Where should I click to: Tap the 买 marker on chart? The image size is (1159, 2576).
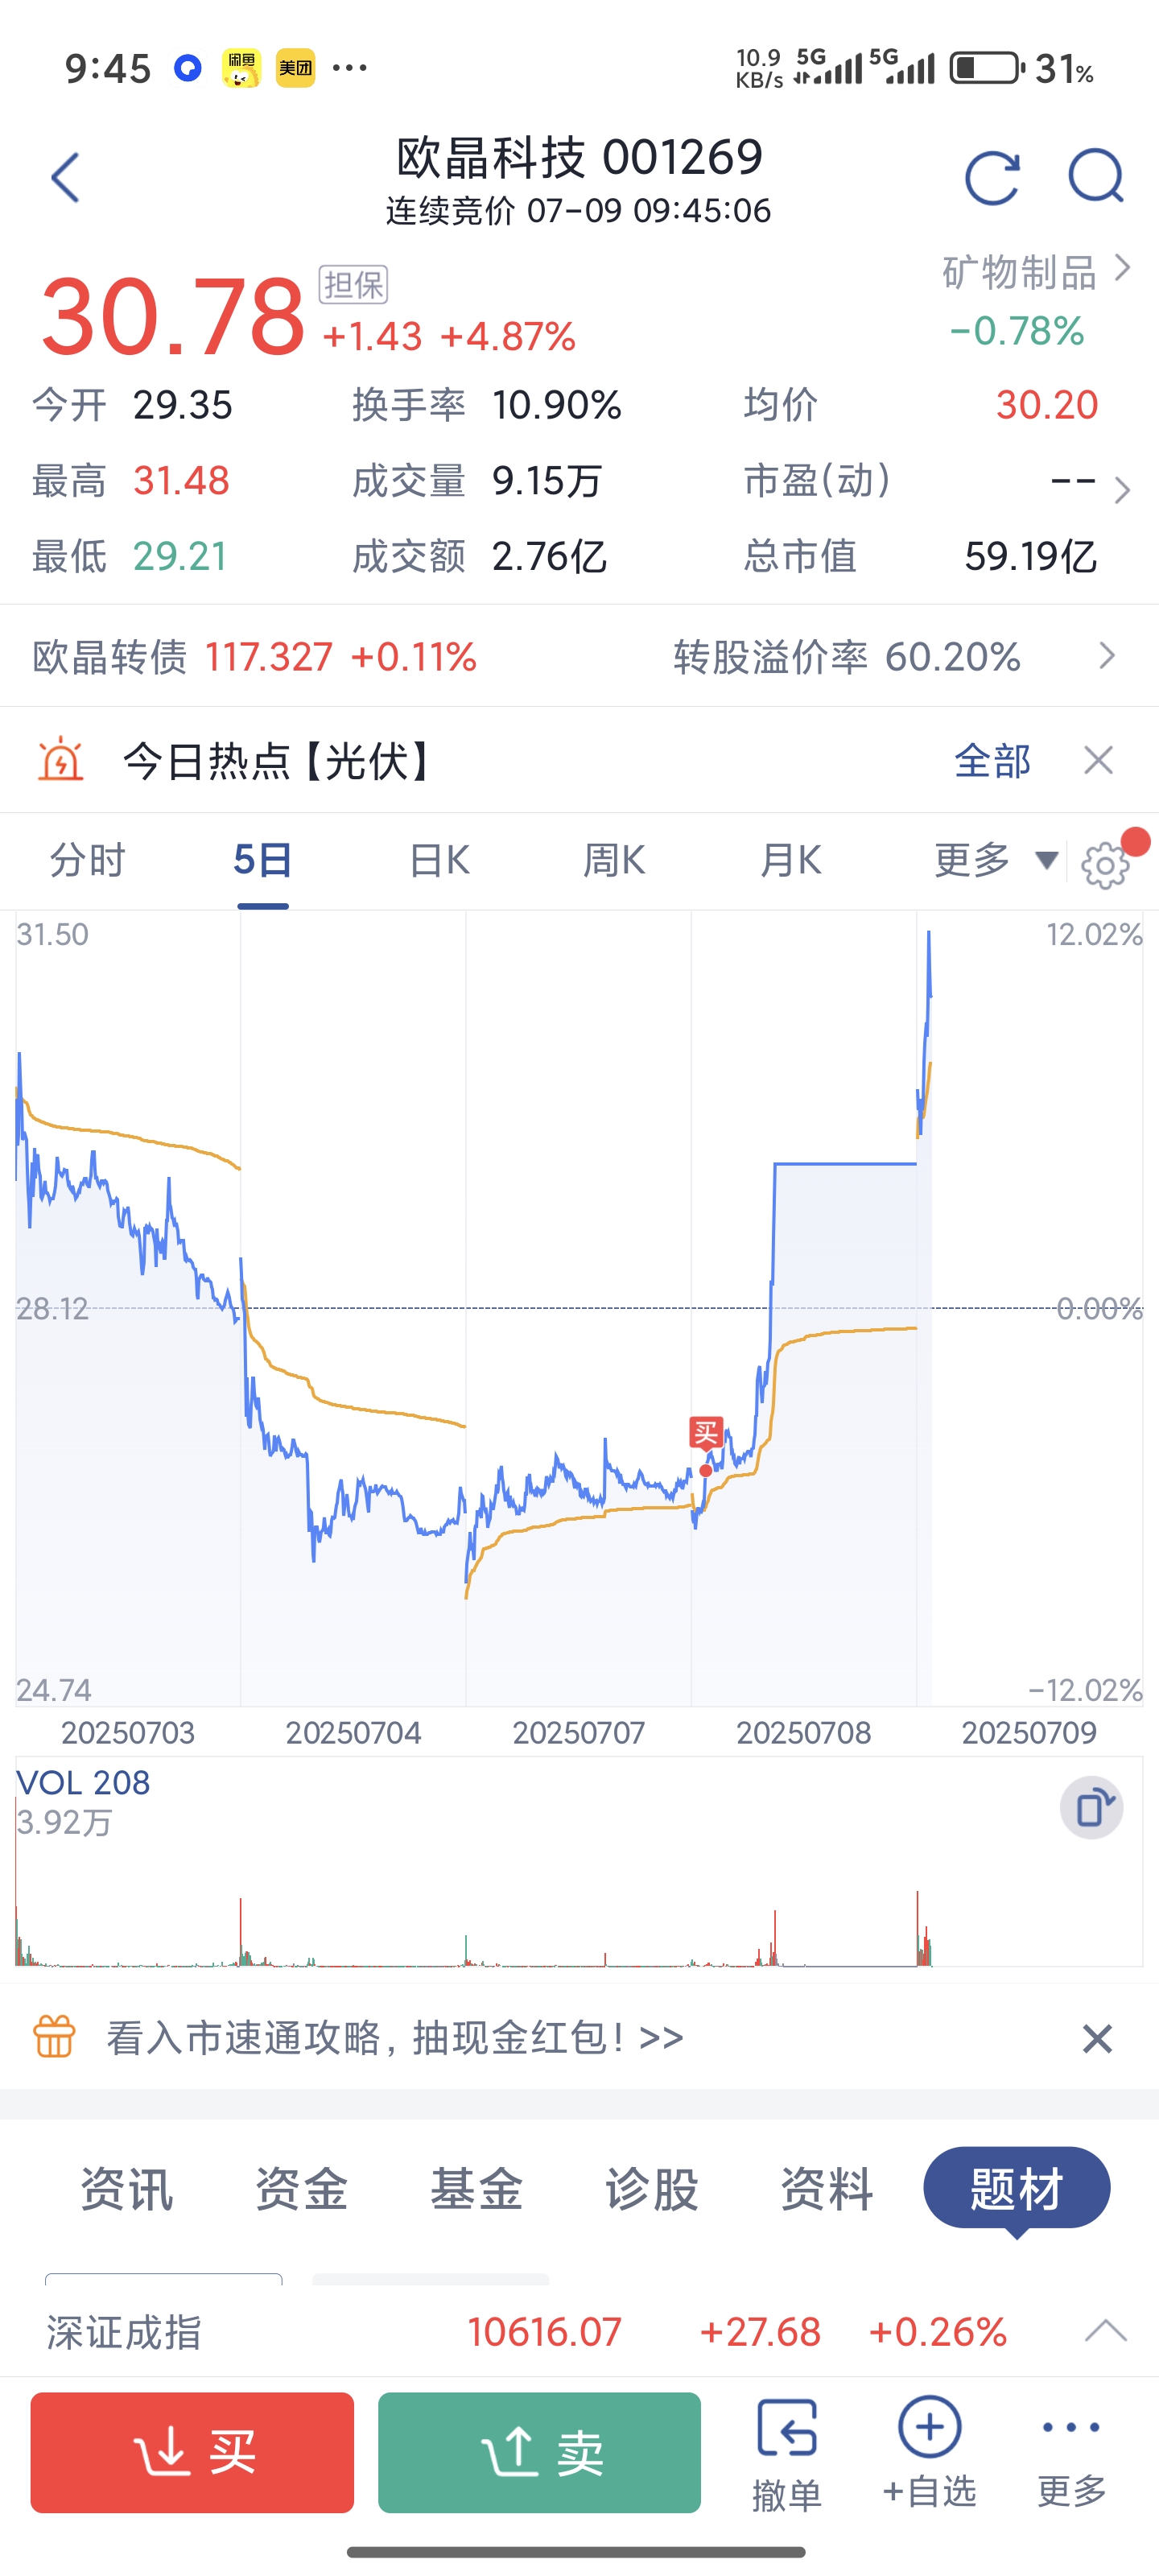[706, 1432]
